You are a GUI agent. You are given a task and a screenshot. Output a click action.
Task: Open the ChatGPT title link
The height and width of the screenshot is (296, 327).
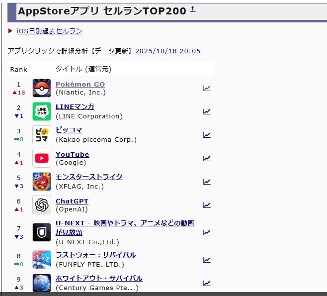click(72, 201)
